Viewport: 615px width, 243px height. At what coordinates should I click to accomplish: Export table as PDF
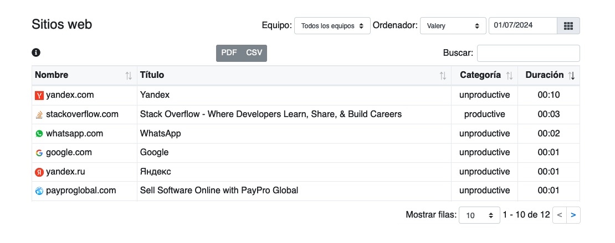pyautogui.click(x=229, y=52)
